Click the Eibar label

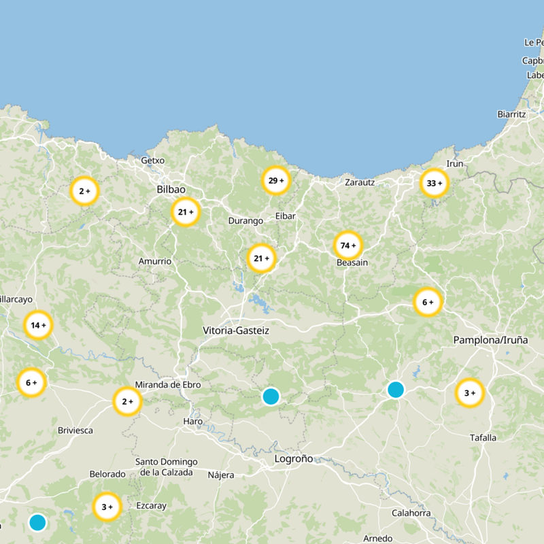pyautogui.click(x=285, y=216)
